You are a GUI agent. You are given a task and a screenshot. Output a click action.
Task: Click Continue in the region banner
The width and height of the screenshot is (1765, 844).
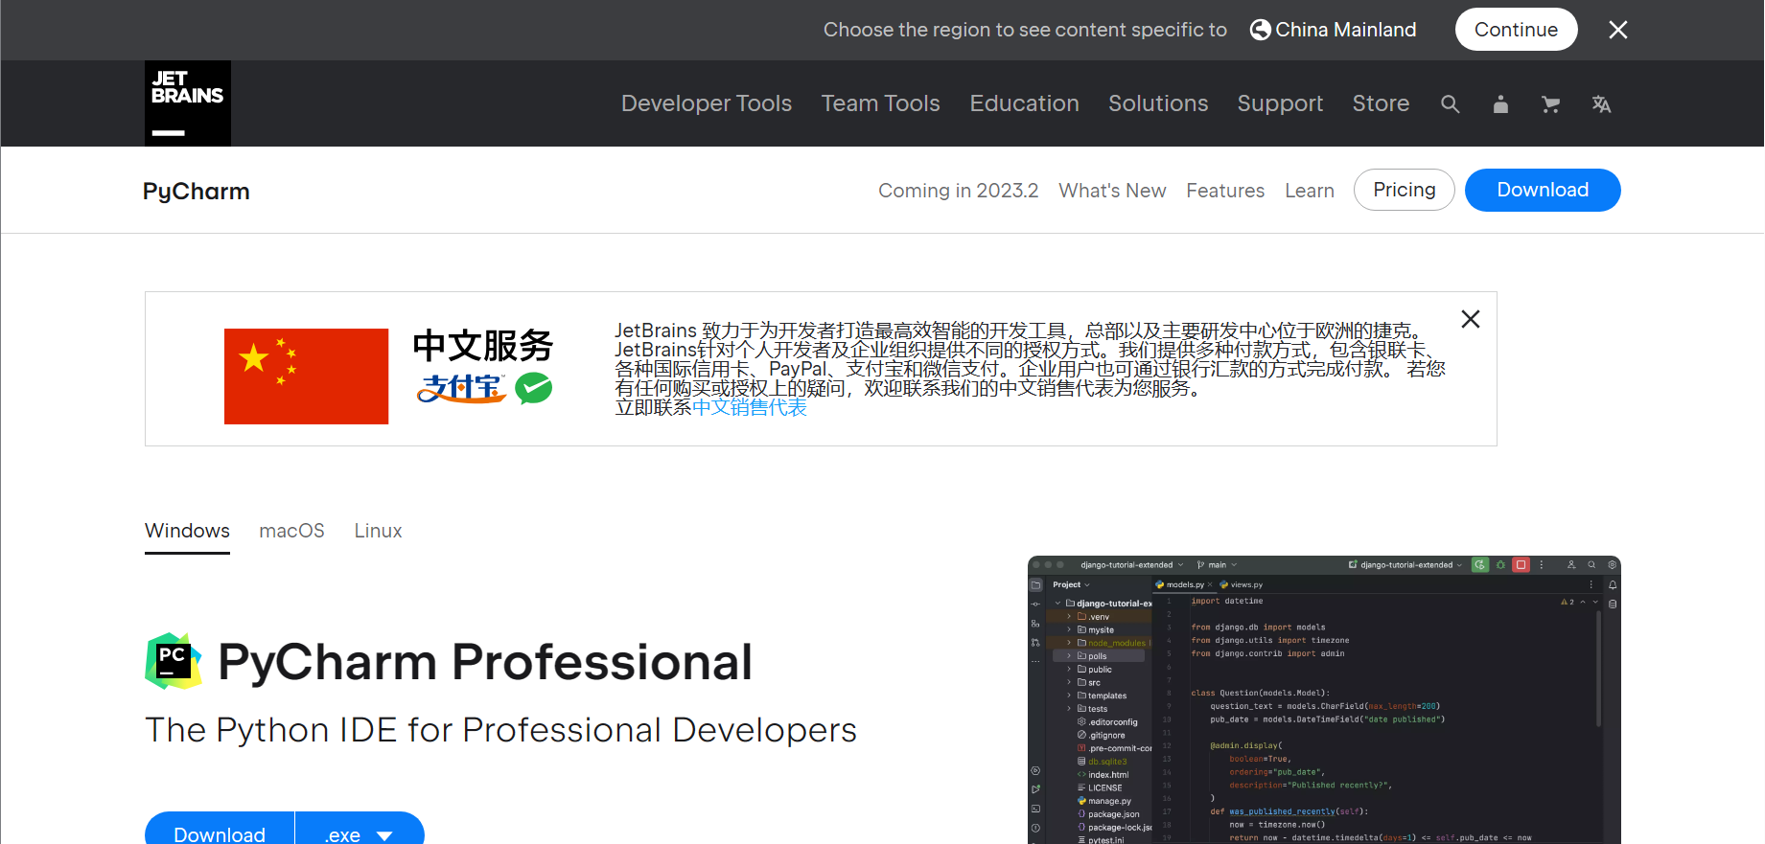[x=1517, y=30]
